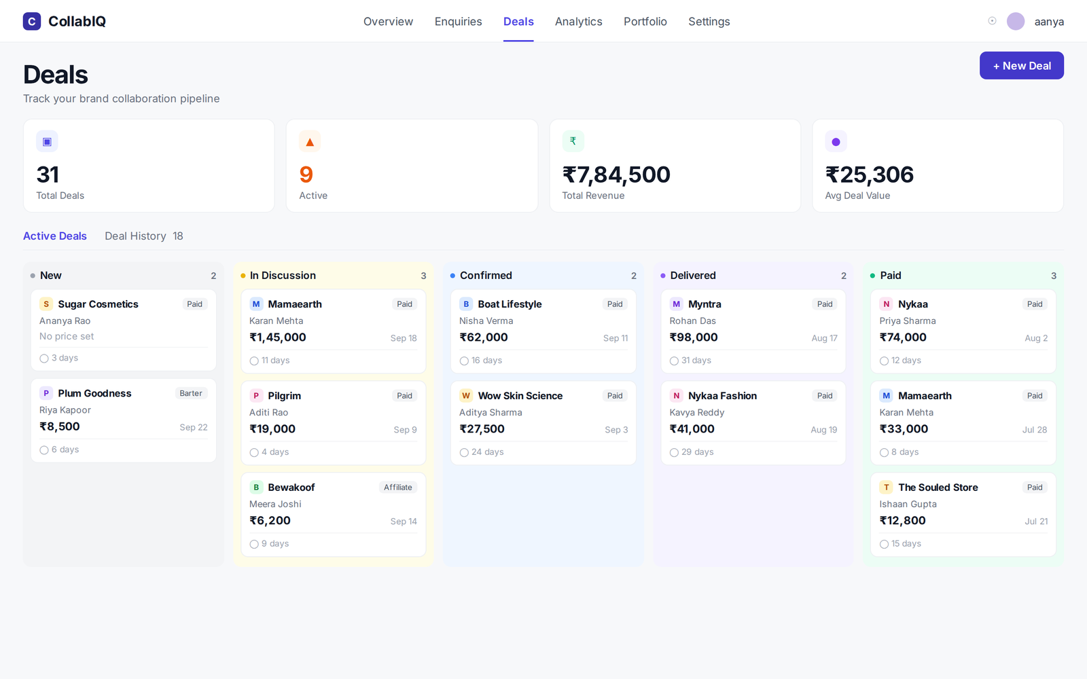Select the Active Deals tab
The height and width of the screenshot is (679, 1087).
pos(55,236)
